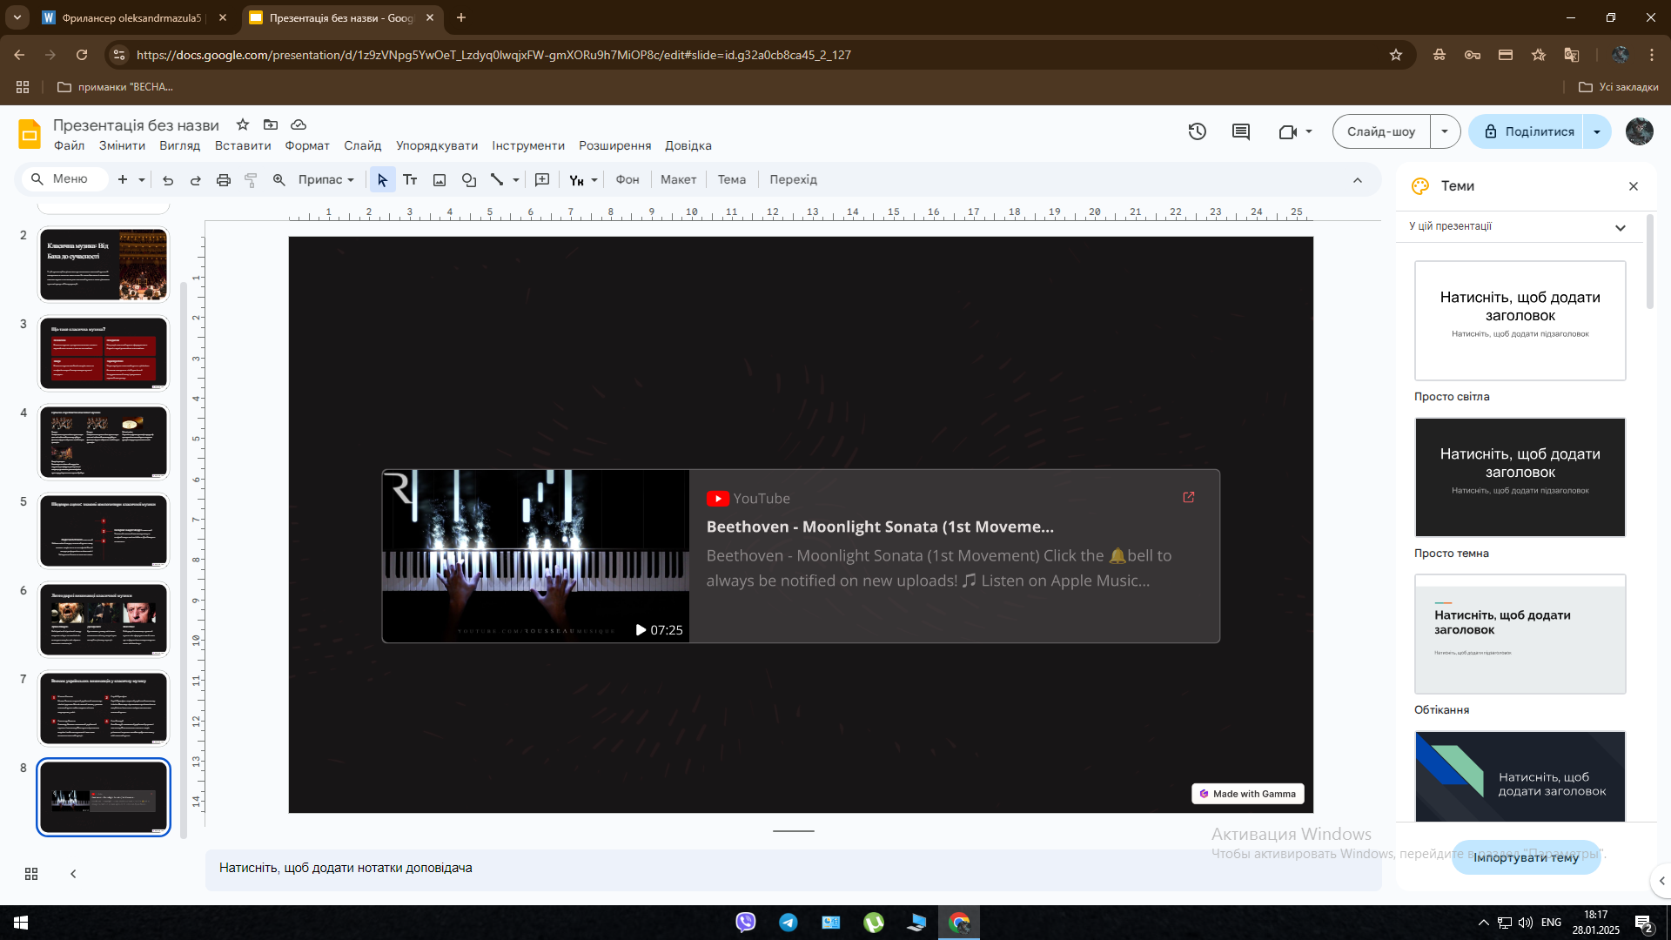
Task: Open the Інструменти menu
Action: (x=528, y=146)
